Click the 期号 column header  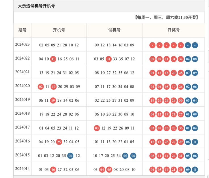coord(22,30)
